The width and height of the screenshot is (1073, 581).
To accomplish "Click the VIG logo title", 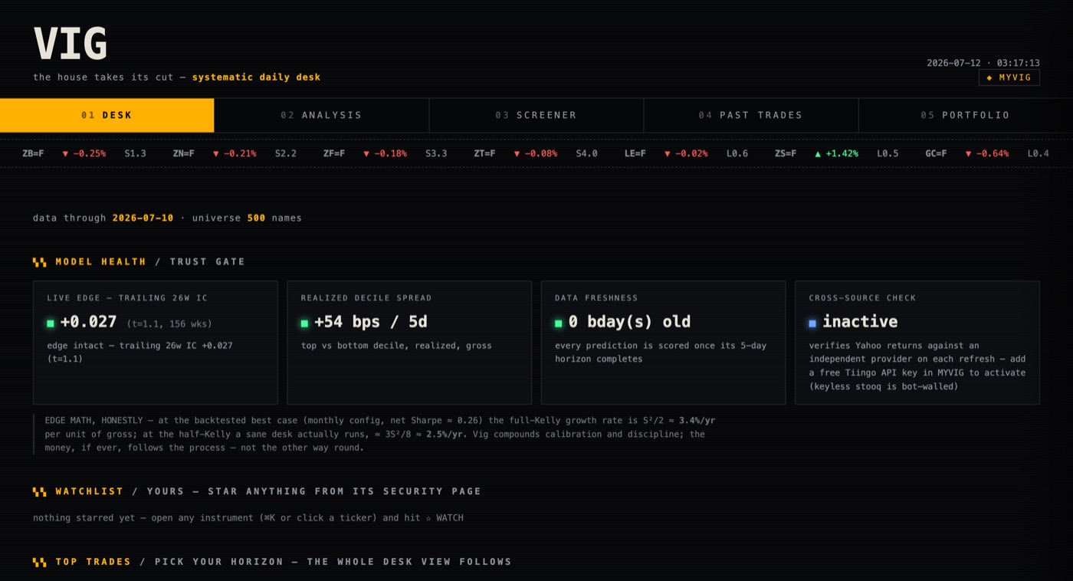I will click(70, 44).
